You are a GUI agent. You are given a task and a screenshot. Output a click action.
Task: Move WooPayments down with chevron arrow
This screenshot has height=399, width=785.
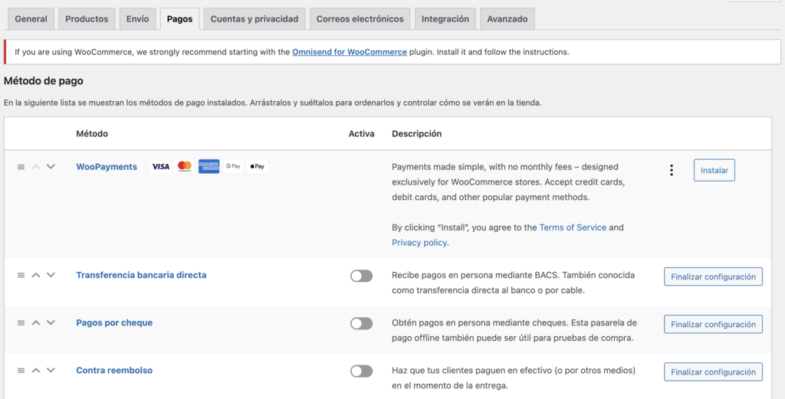tap(51, 167)
